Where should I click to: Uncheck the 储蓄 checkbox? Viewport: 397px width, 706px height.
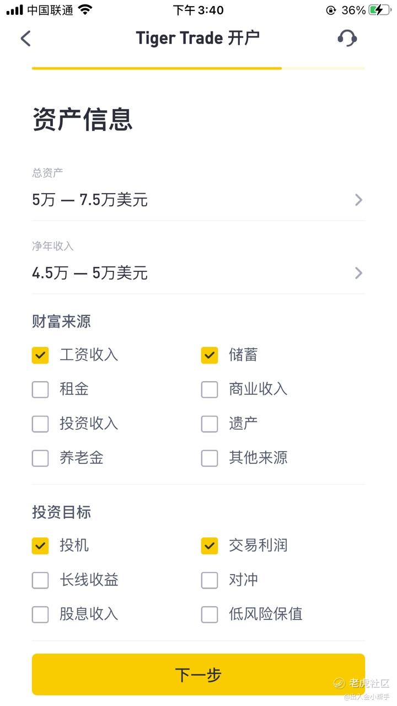pyautogui.click(x=210, y=355)
